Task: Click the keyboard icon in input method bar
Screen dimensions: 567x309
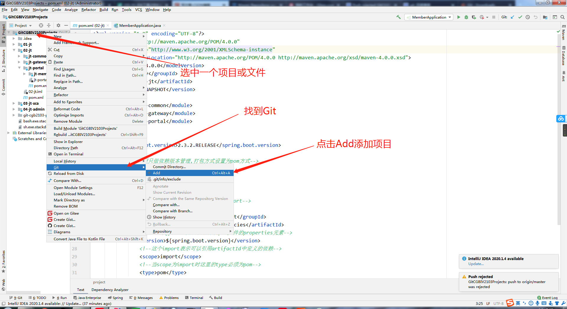Action: pos(544,303)
